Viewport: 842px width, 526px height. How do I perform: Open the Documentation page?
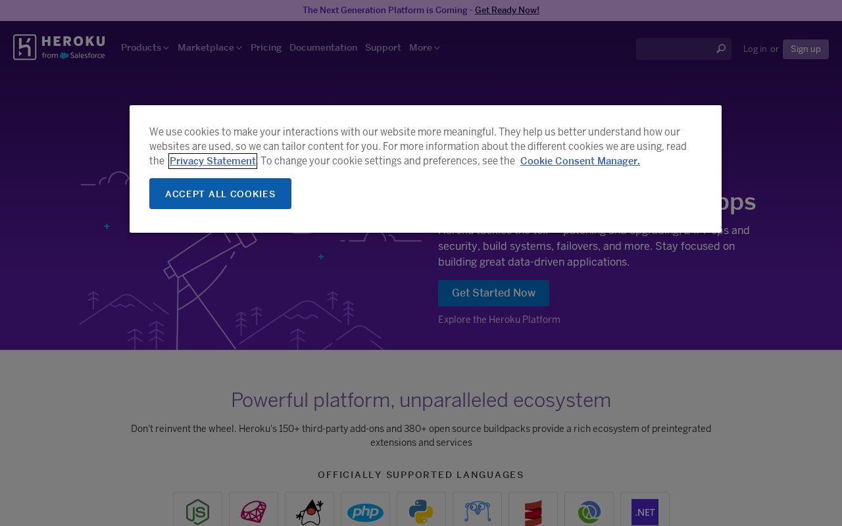pyautogui.click(x=323, y=47)
